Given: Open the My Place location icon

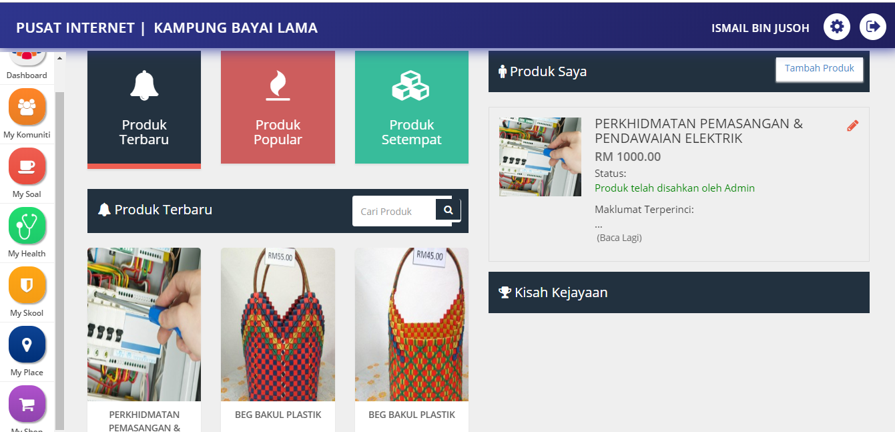Looking at the screenshot, I should (x=27, y=345).
